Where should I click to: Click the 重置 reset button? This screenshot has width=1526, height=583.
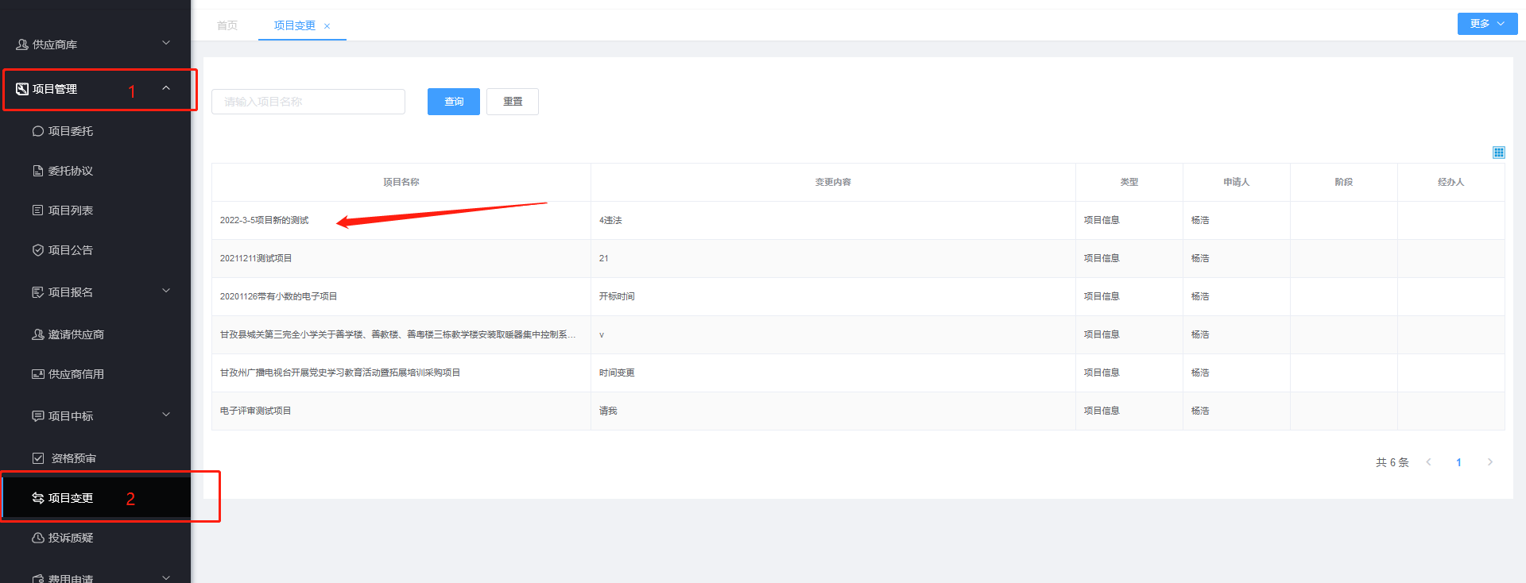coord(513,102)
